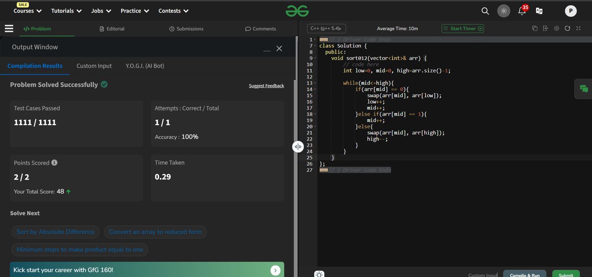The width and height of the screenshot is (592, 277).
Task: Open the notifications bell with 35 badge
Action: pos(522,10)
